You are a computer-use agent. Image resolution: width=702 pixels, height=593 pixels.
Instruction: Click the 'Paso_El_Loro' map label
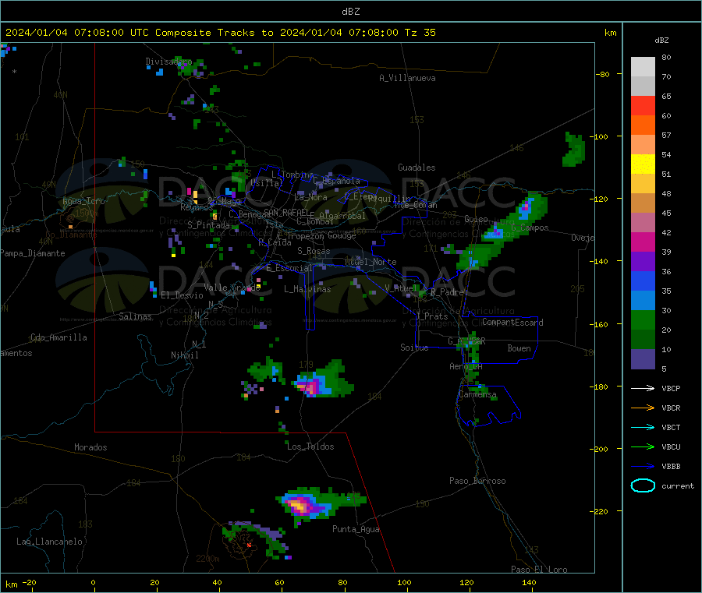click(540, 570)
